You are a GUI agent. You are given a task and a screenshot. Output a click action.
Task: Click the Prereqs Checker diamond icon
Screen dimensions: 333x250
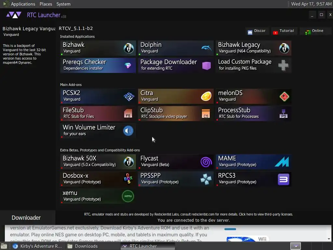128,65
